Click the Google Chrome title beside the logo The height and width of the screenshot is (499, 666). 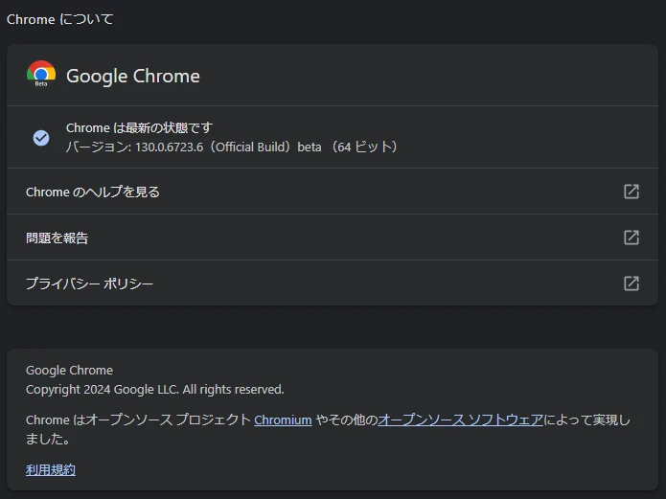tap(133, 77)
